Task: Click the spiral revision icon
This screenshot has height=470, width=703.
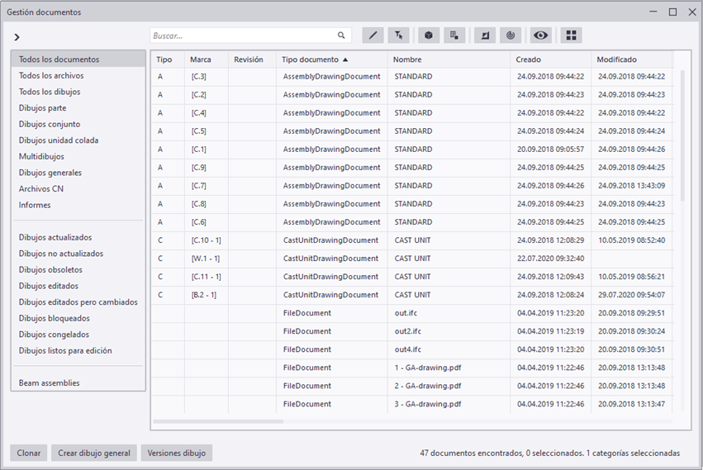Action: [511, 36]
